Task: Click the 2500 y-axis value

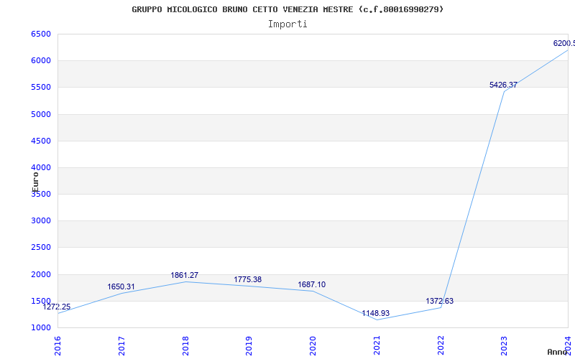Action: click(x=41, y=248)
